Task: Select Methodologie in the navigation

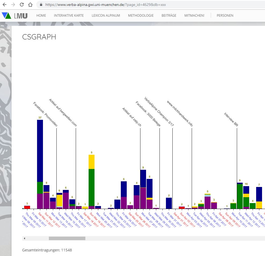Action: tap(141, 16)
